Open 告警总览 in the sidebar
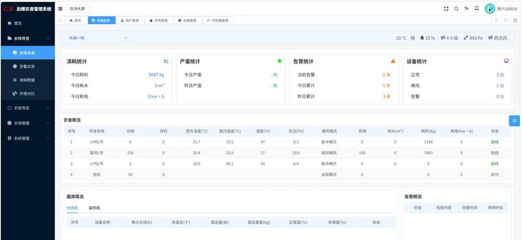Image resolution: width=522 pixels, height=240 pixels. [x=27, y=67]
